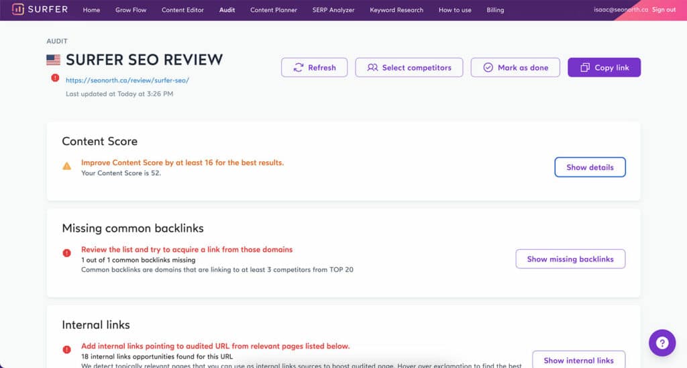Open the How to use page
This screenshot has height=368, width=687.
[x=455, y=9]
